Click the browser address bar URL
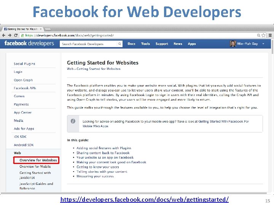The width and height of the screenshot is (274, 205). coord(69,35)
